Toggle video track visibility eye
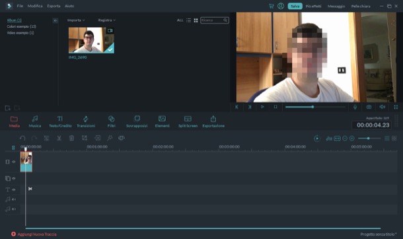This screenshot has height=239, width=403. pos(14,162)
